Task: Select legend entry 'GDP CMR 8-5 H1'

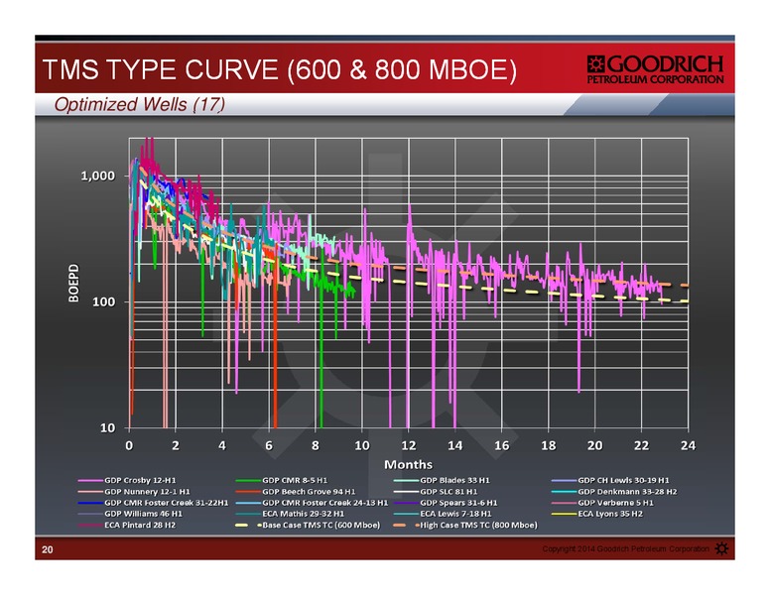Action: (282, 480)
